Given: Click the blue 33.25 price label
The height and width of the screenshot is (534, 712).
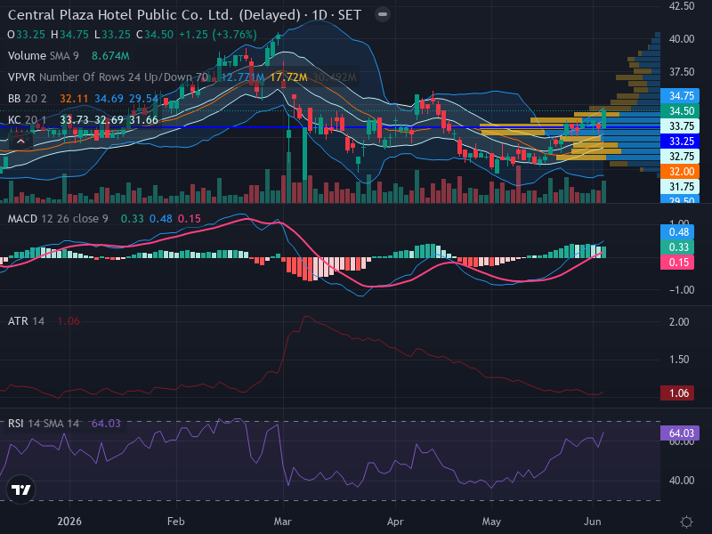Looking at the screenshot, I should click(680, 142).
